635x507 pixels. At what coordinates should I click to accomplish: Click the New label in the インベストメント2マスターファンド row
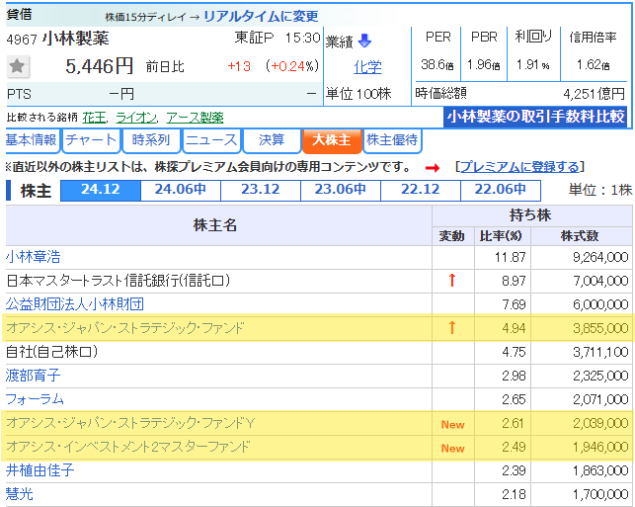coord(452,449)
